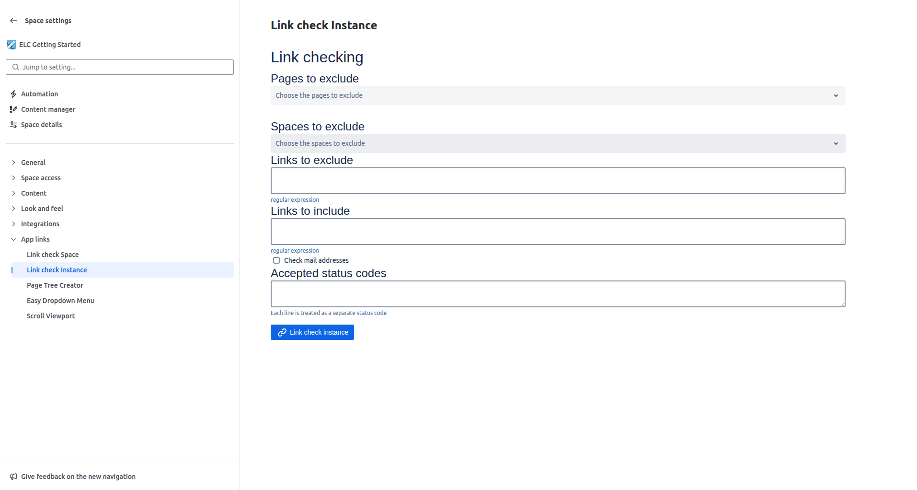Expand the General section

pyautogui.click(x=13, y=163)
